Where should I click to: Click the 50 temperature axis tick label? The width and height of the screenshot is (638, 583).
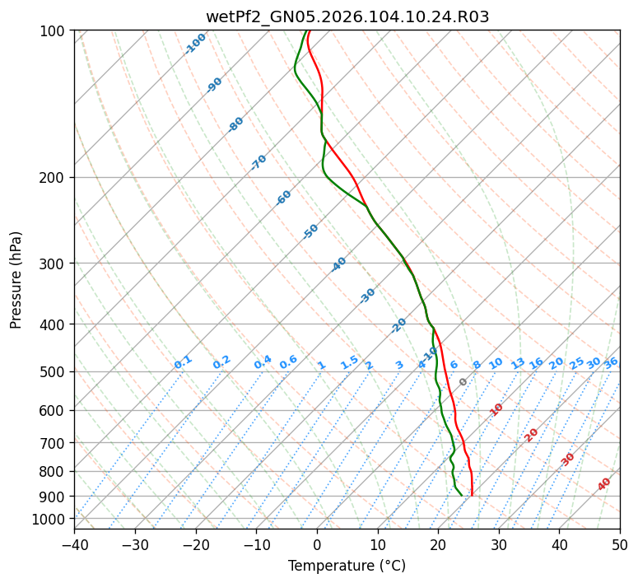pos(620,544)
